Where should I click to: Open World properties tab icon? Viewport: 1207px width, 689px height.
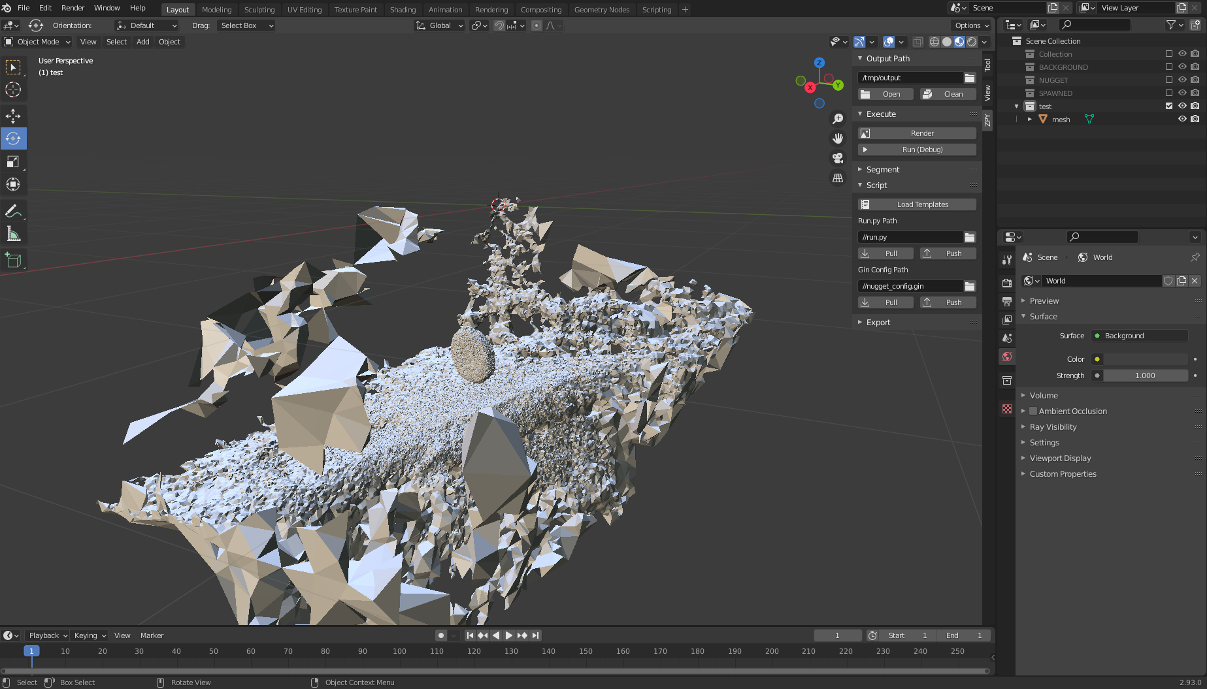pos(1007,357)
